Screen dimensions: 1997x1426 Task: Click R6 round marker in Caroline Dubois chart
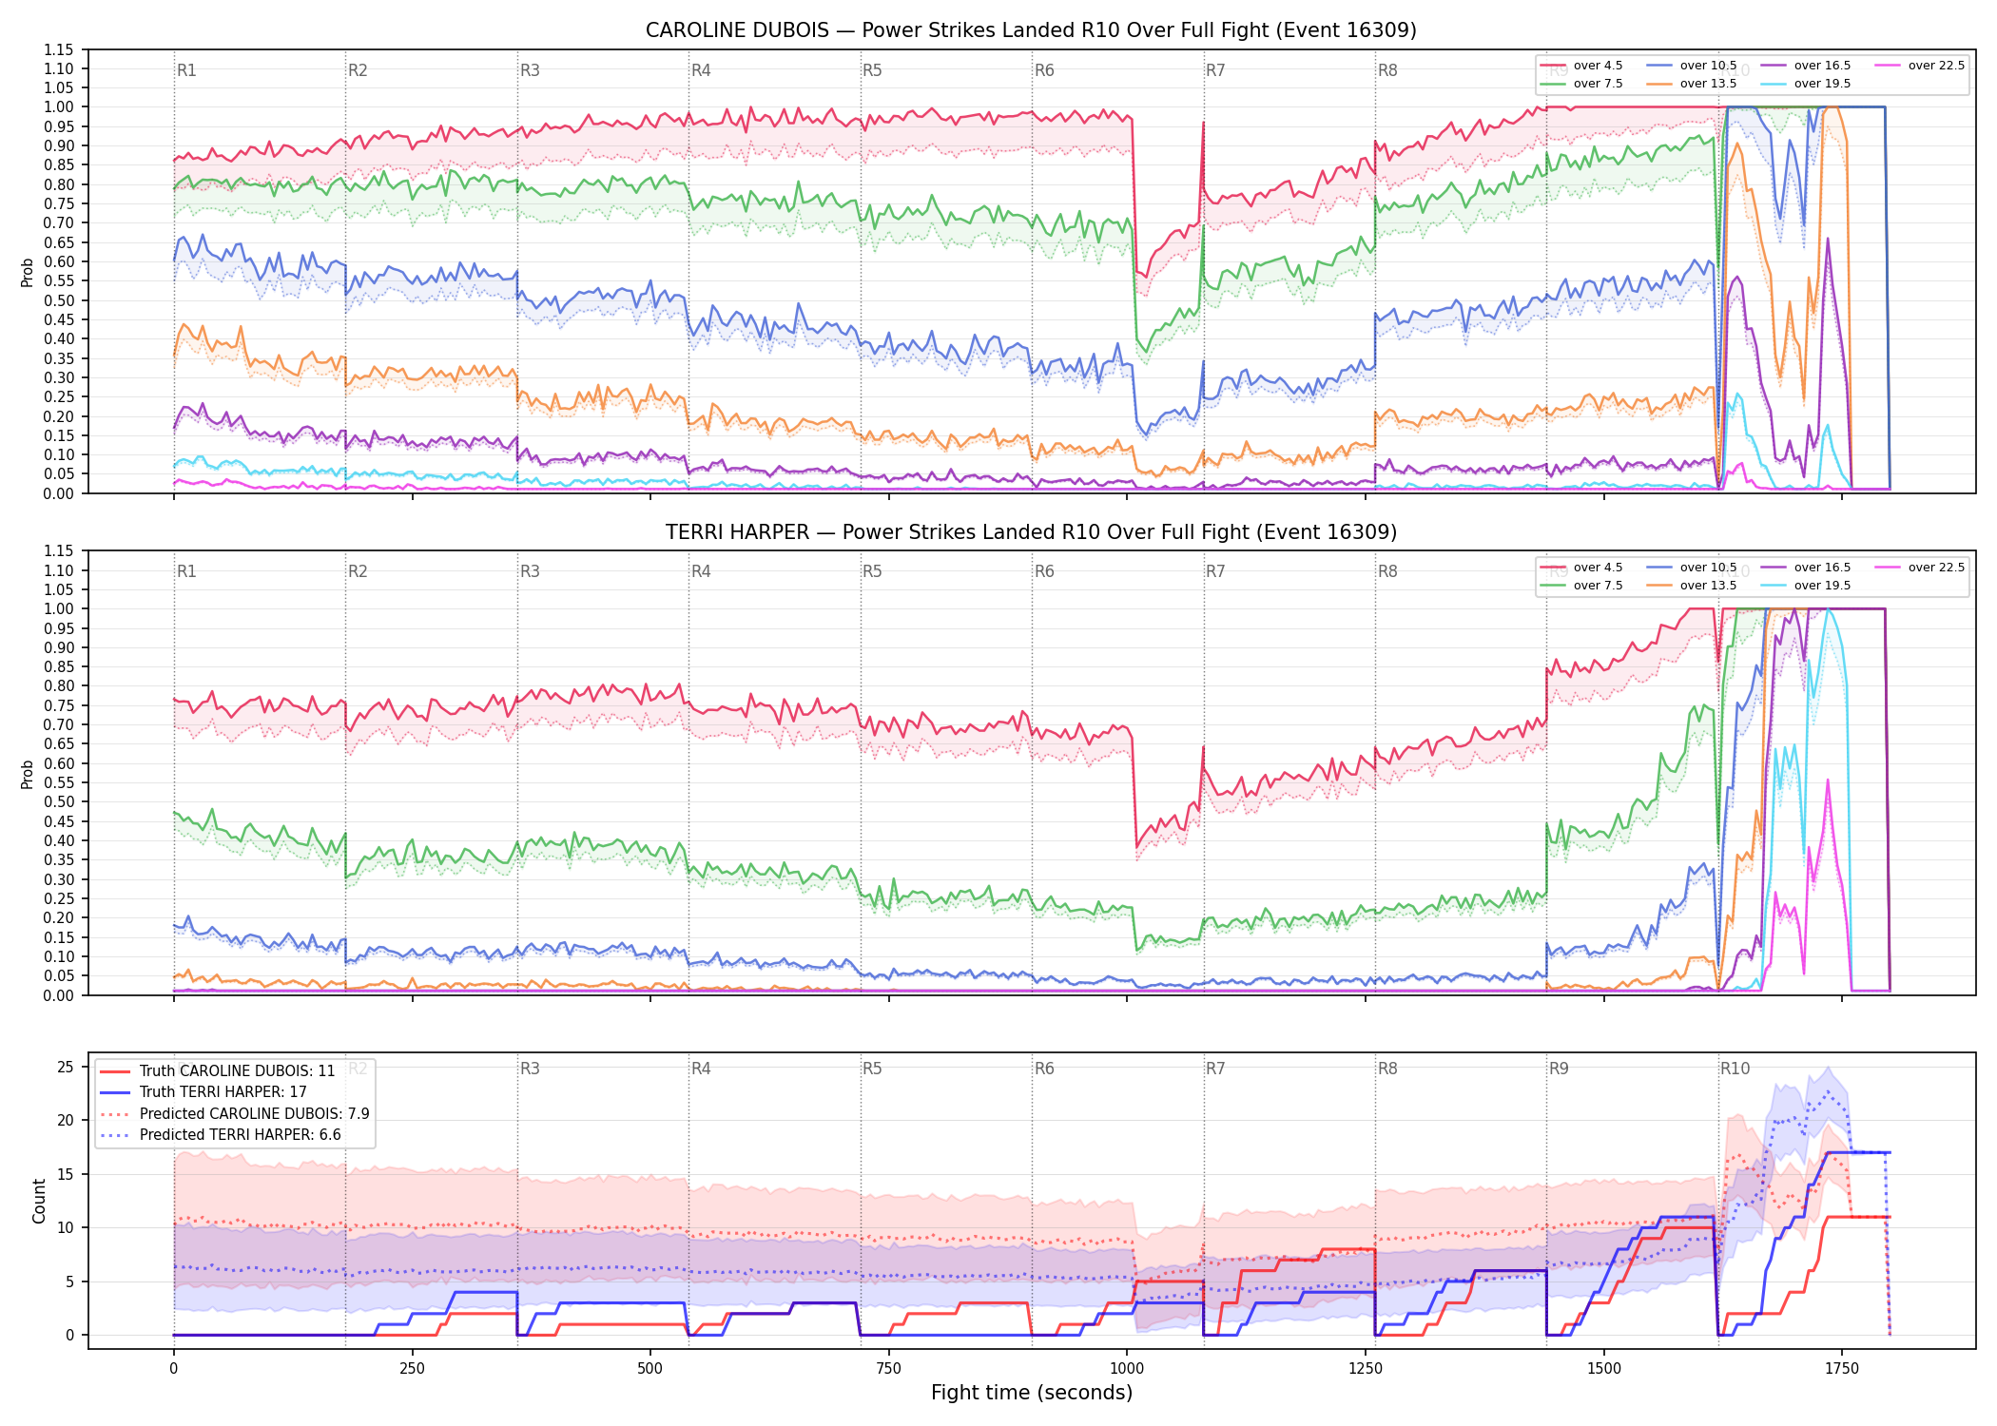coord(1044,70)
